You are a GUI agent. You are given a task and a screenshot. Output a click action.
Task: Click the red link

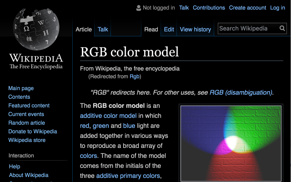pos(85,126)
